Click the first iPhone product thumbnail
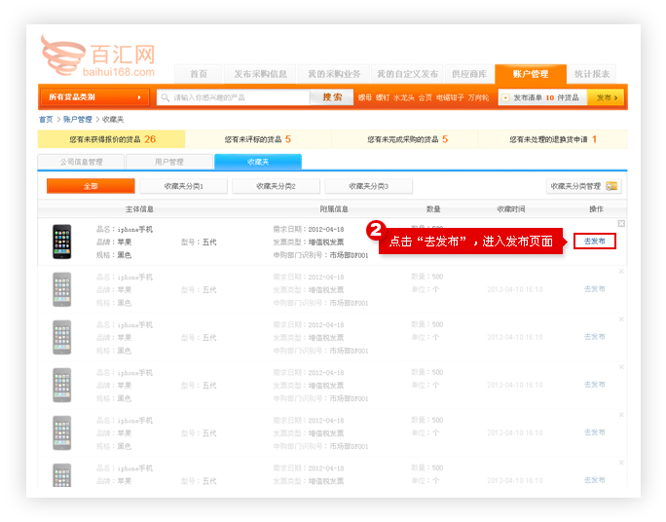The height and width of the screenshot is (522, 666). point(62,242)
